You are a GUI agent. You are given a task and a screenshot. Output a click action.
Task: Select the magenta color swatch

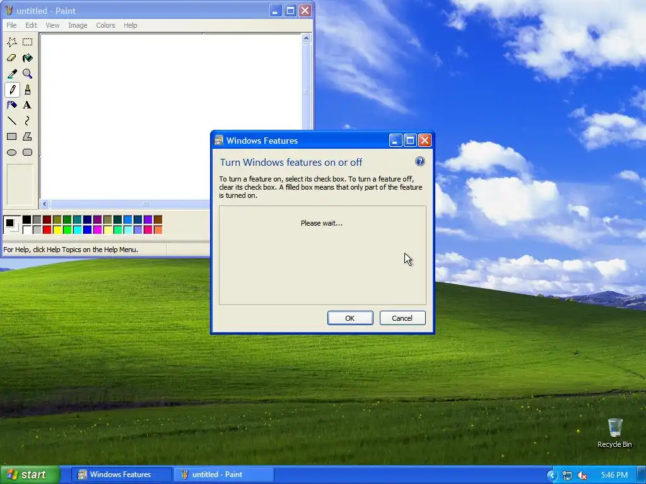pos(98,229)
